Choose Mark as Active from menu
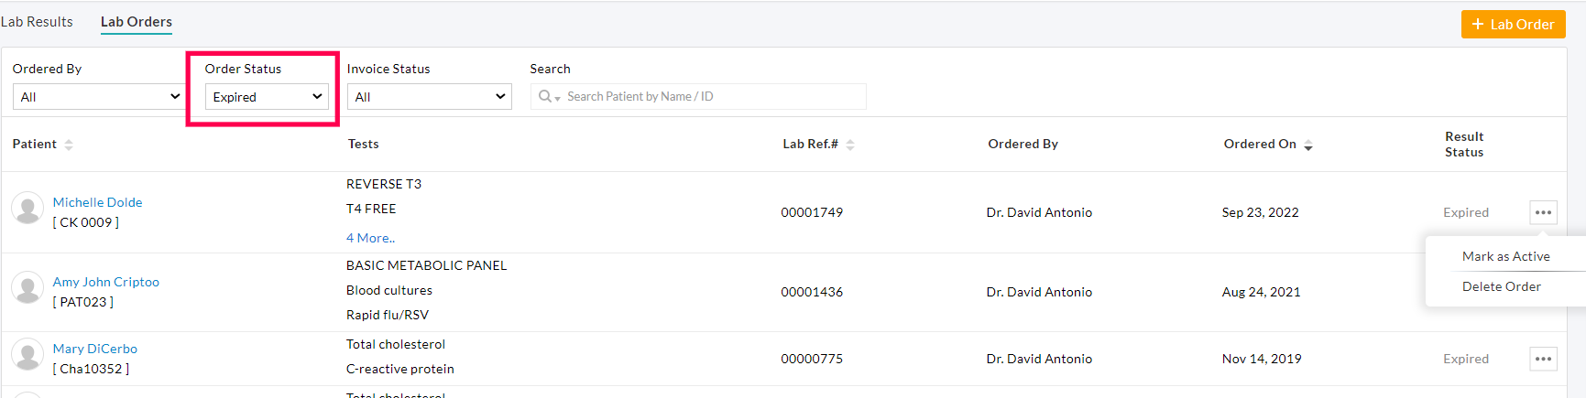Screen dimensions: 1586x398 pos(1505,256)
